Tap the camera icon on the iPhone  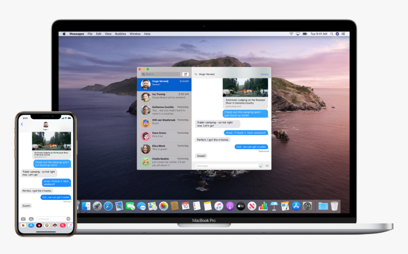click(x=23, y=219)
